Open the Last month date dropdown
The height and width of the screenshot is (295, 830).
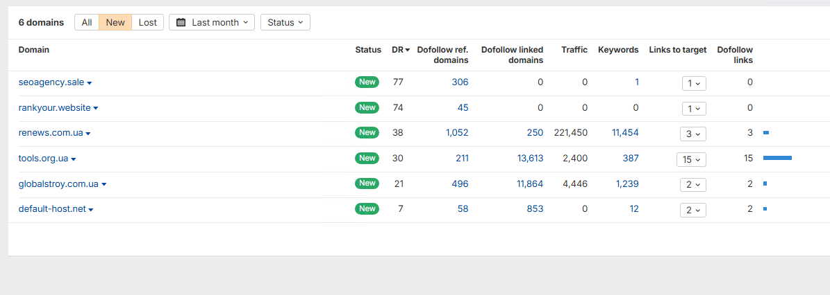coord(212,22)
